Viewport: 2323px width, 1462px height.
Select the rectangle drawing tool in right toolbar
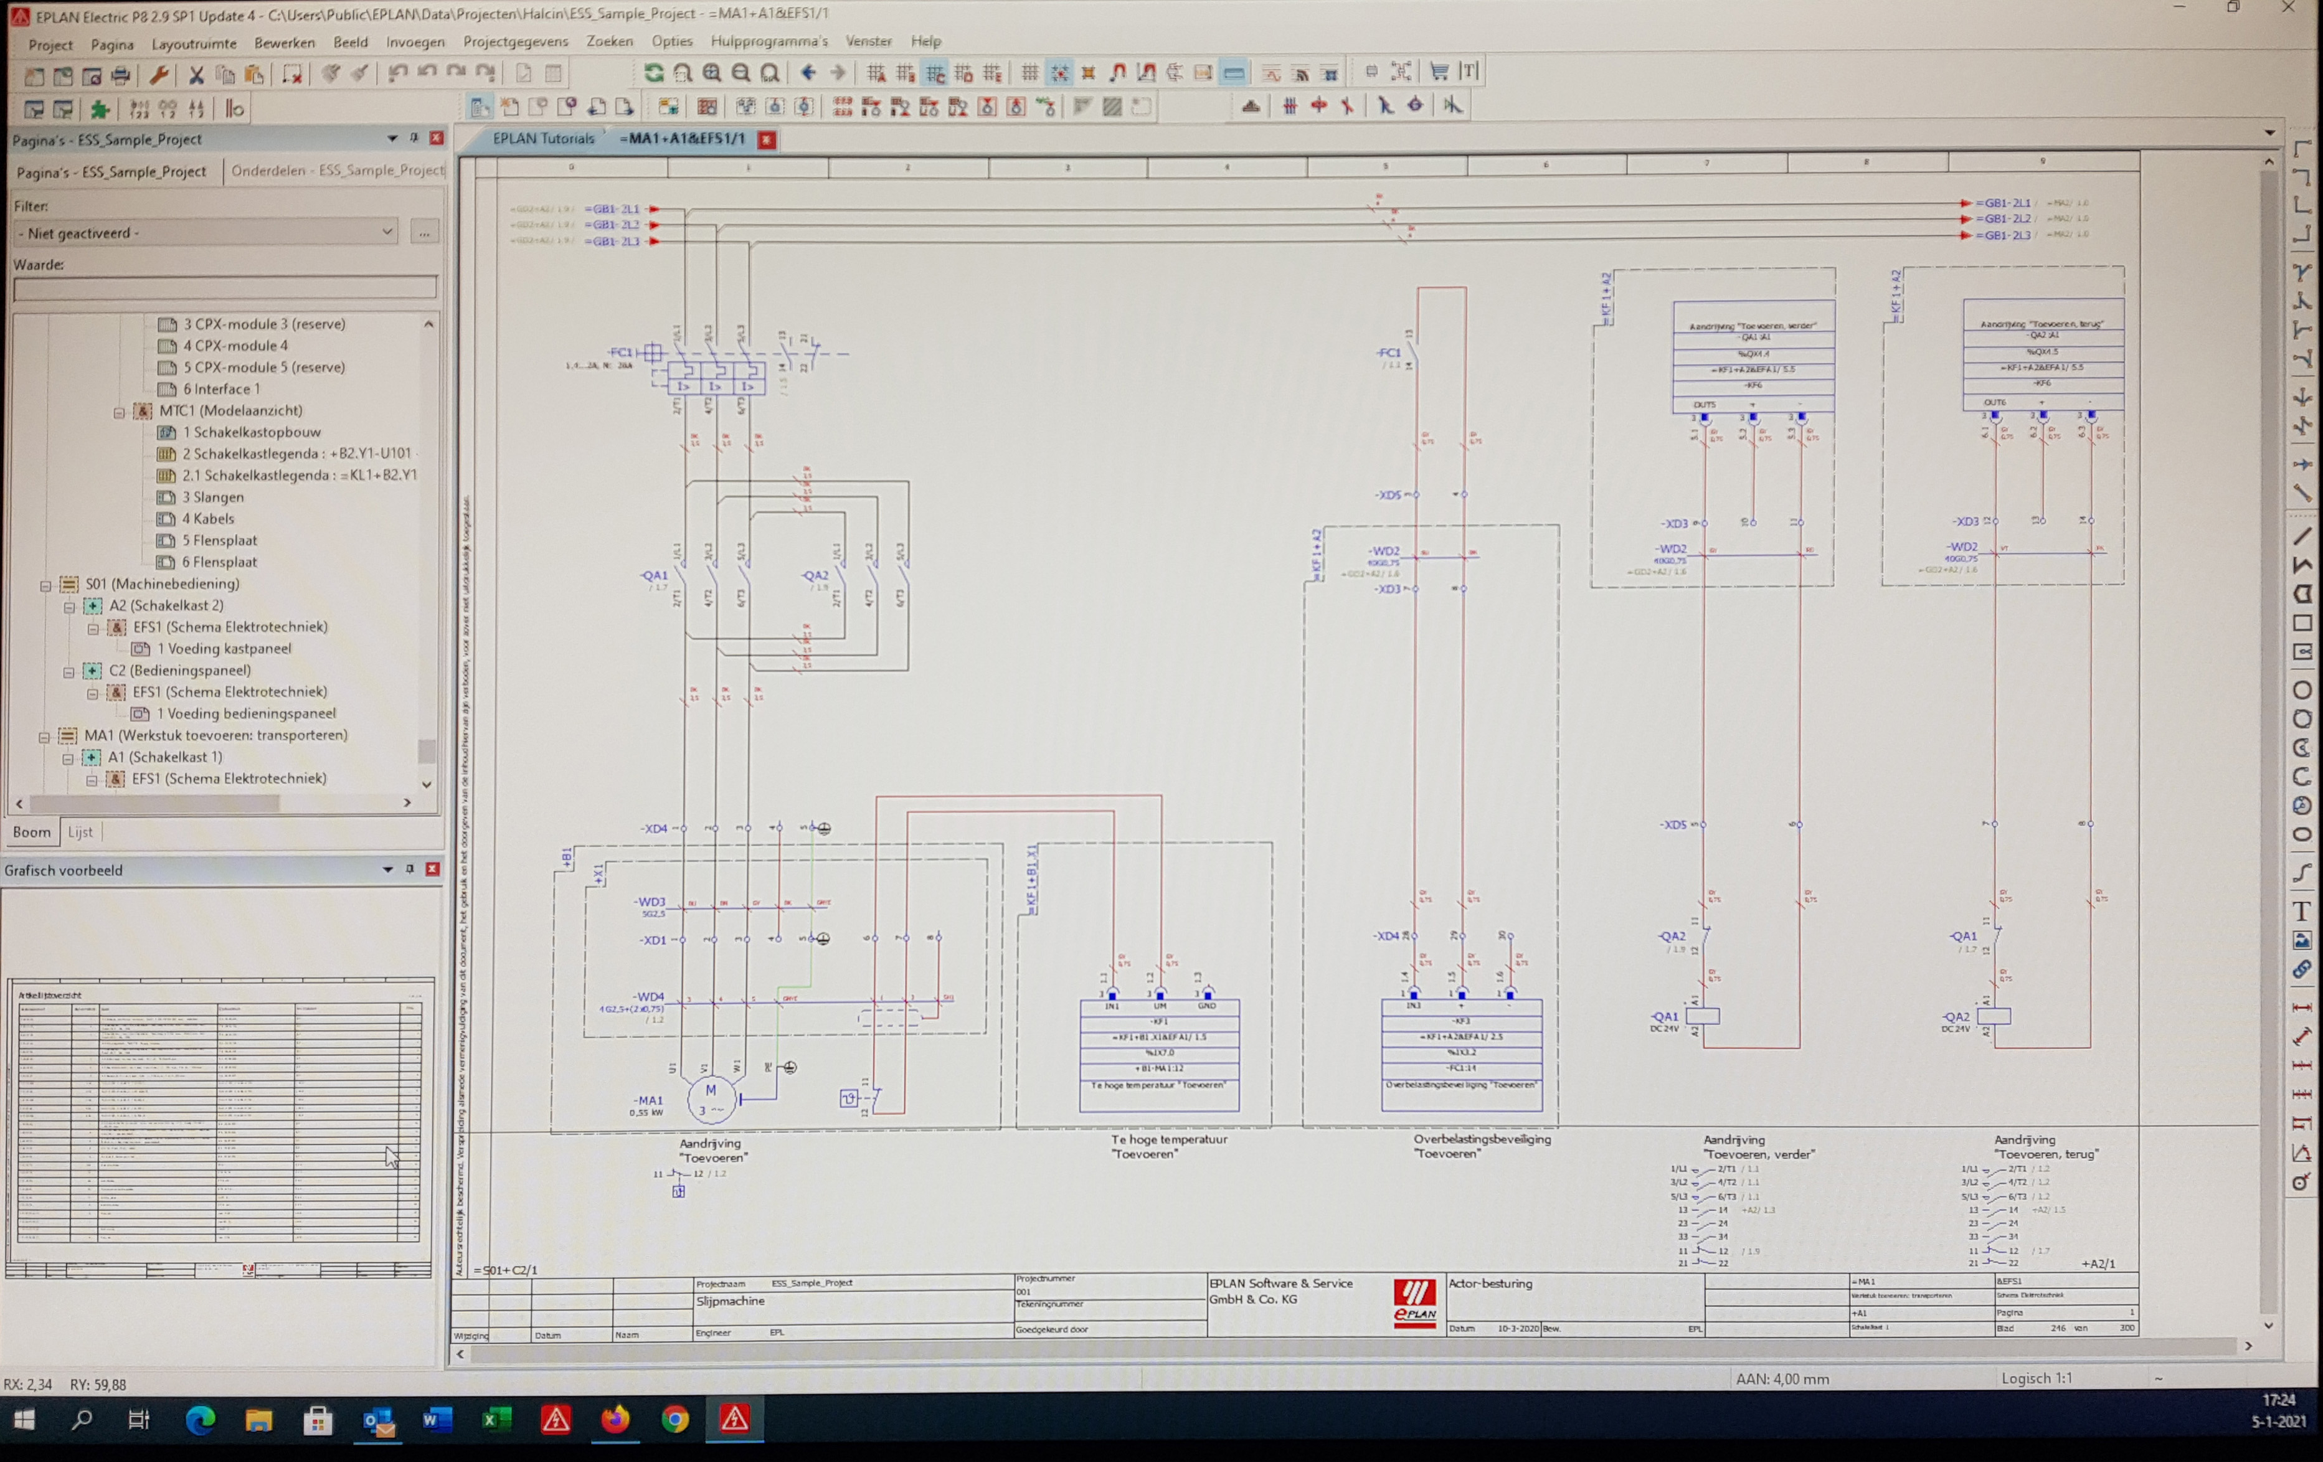[2302, 623]
